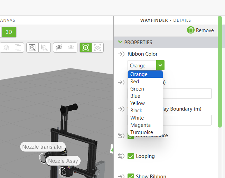Choose Red in the color list
The height and width of the screenshot is (178, 225).
(146, 81)
